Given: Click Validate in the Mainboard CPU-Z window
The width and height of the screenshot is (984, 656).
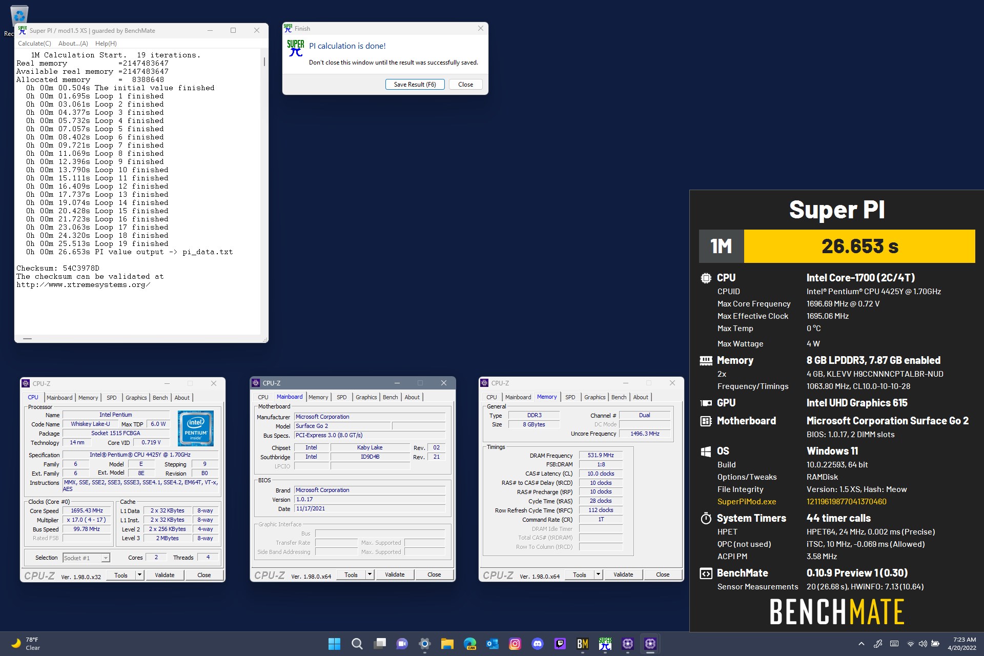Looking at the screenshot, I should 395,575.
